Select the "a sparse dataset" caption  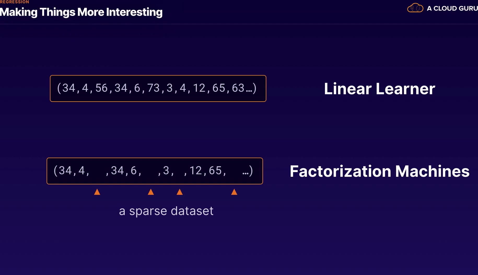(166, 211)
